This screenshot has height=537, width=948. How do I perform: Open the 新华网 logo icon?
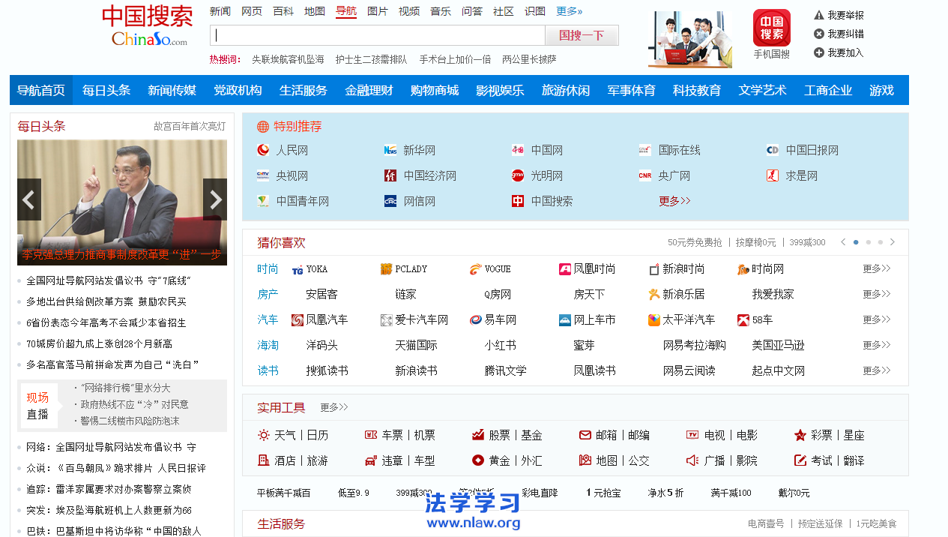click(x=390, y=150)
